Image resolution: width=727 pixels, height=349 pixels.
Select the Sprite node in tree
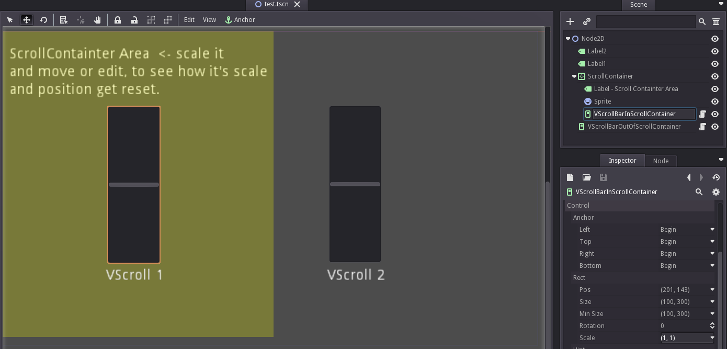[603, 102]
